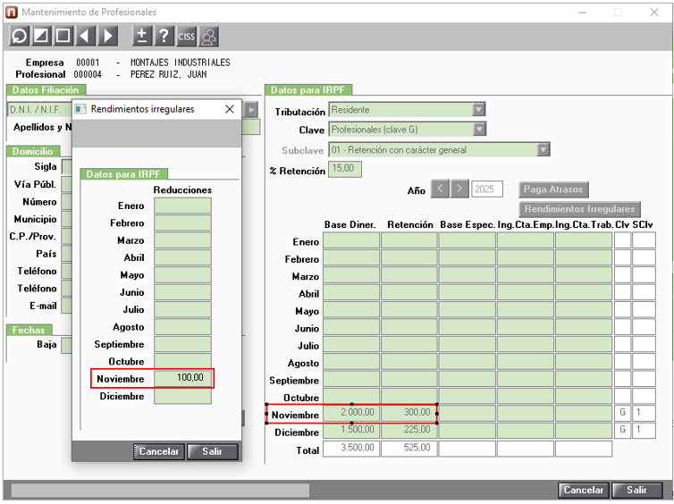Click the status bar progress field at bottom
Image resolution: width=674 pixels, height=504 pixels.
[x=160, y=491]
